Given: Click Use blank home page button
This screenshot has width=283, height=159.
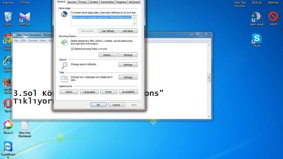Looking at the screenshot, I should click(x=128, y=31).
